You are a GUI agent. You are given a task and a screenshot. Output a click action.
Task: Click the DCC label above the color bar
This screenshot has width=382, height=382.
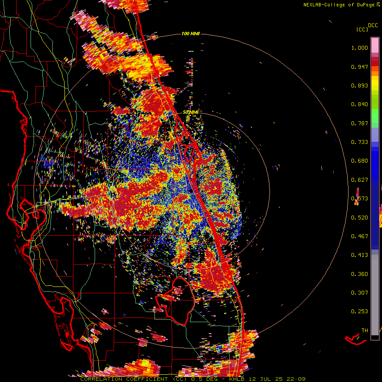click(373, 25)
